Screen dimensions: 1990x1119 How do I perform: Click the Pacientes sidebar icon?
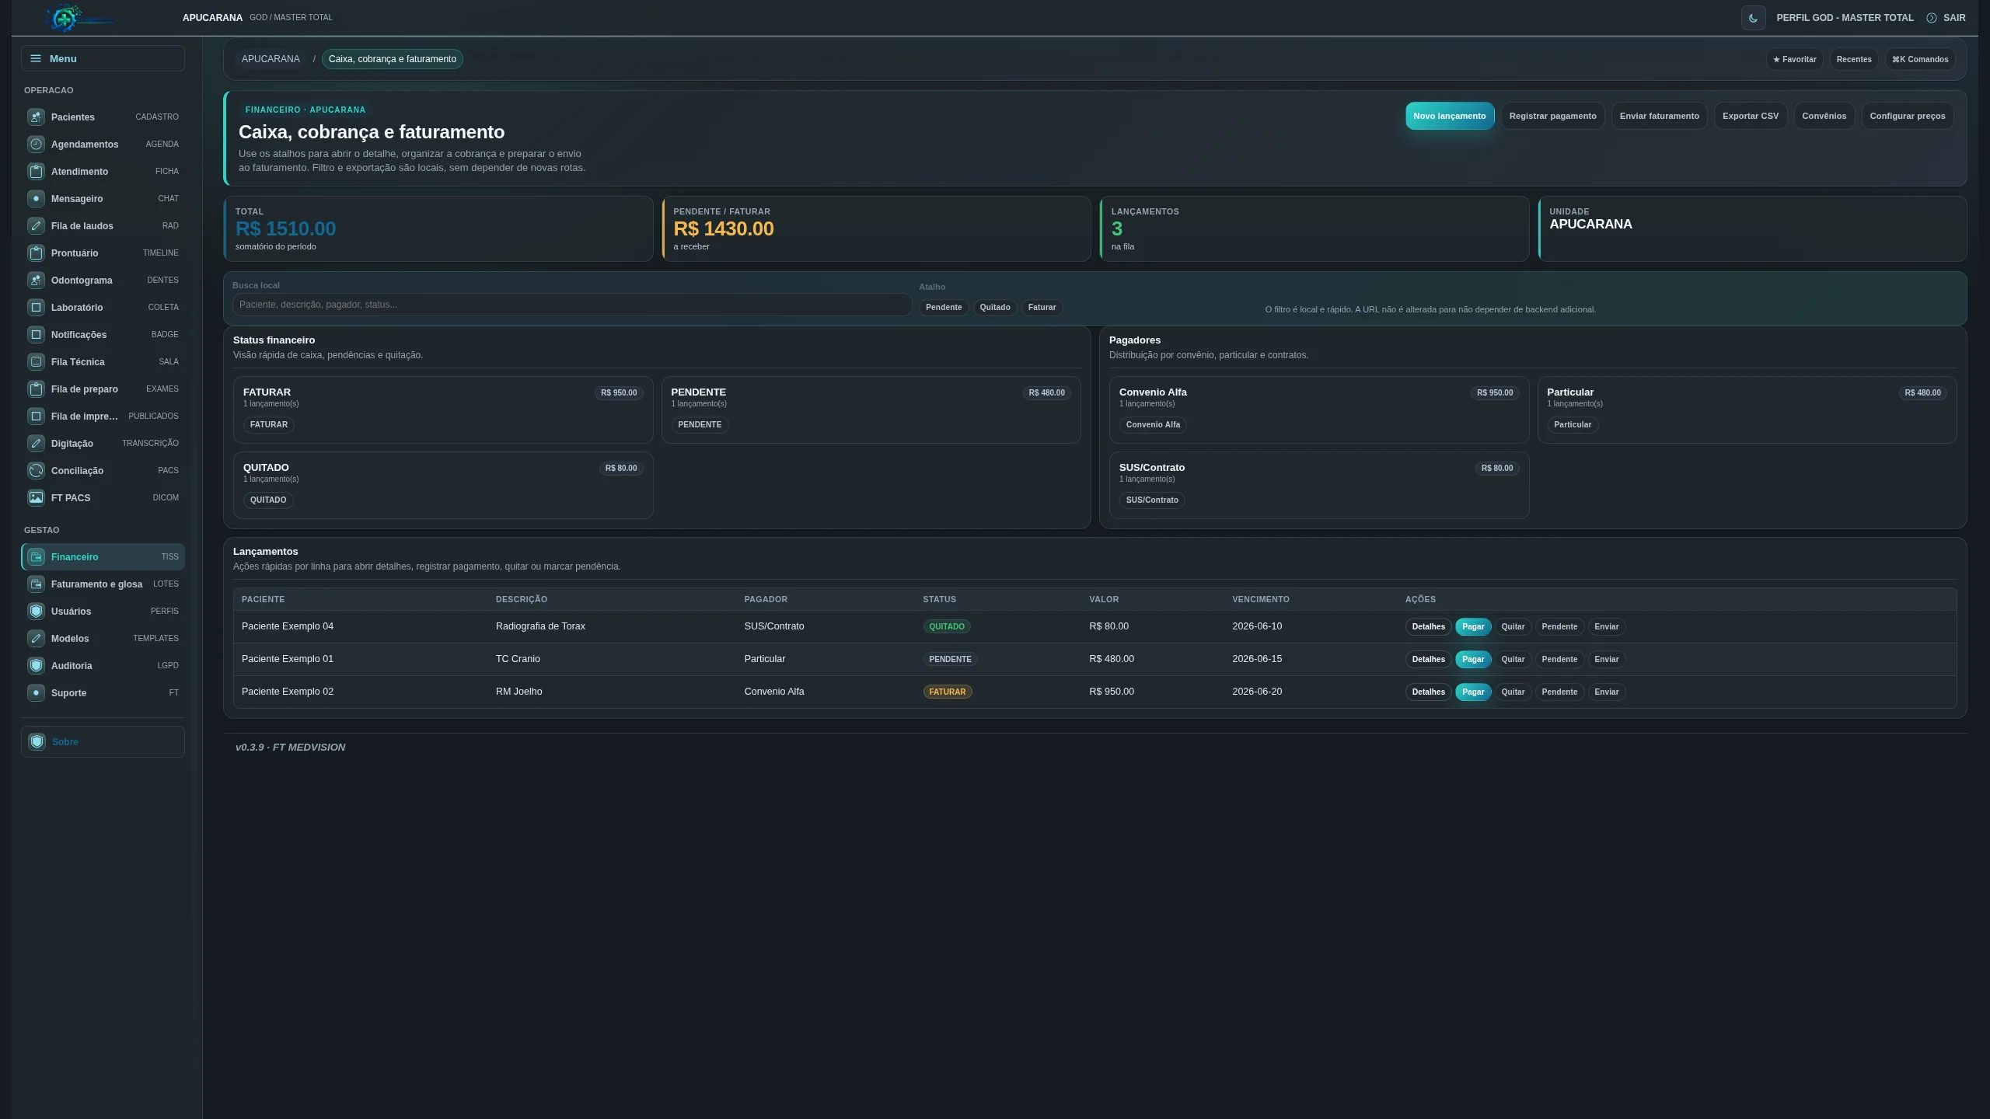36,117
